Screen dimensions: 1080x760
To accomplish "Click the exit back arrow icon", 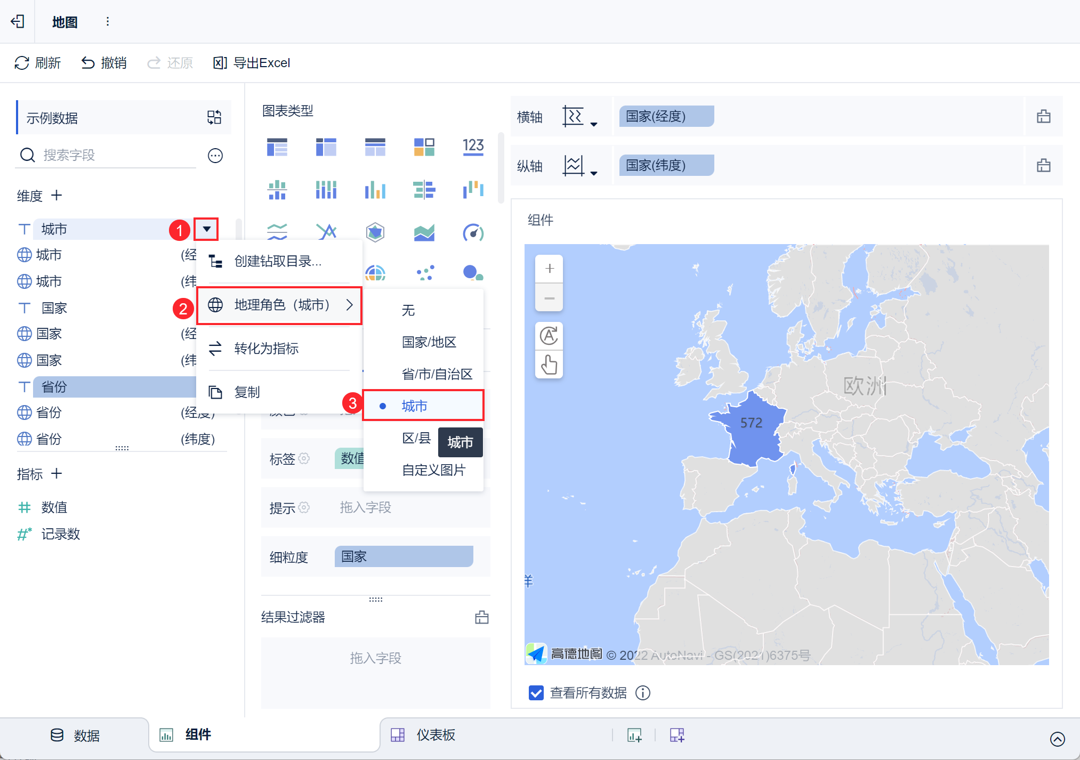I will point(18,21).
